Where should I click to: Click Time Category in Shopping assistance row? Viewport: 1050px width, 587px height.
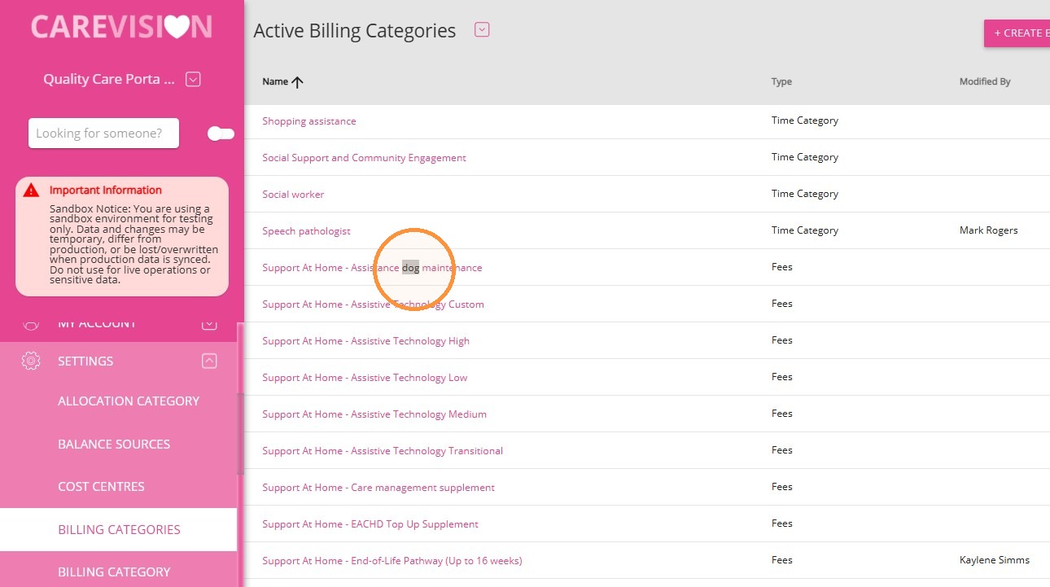click(805, 120)
